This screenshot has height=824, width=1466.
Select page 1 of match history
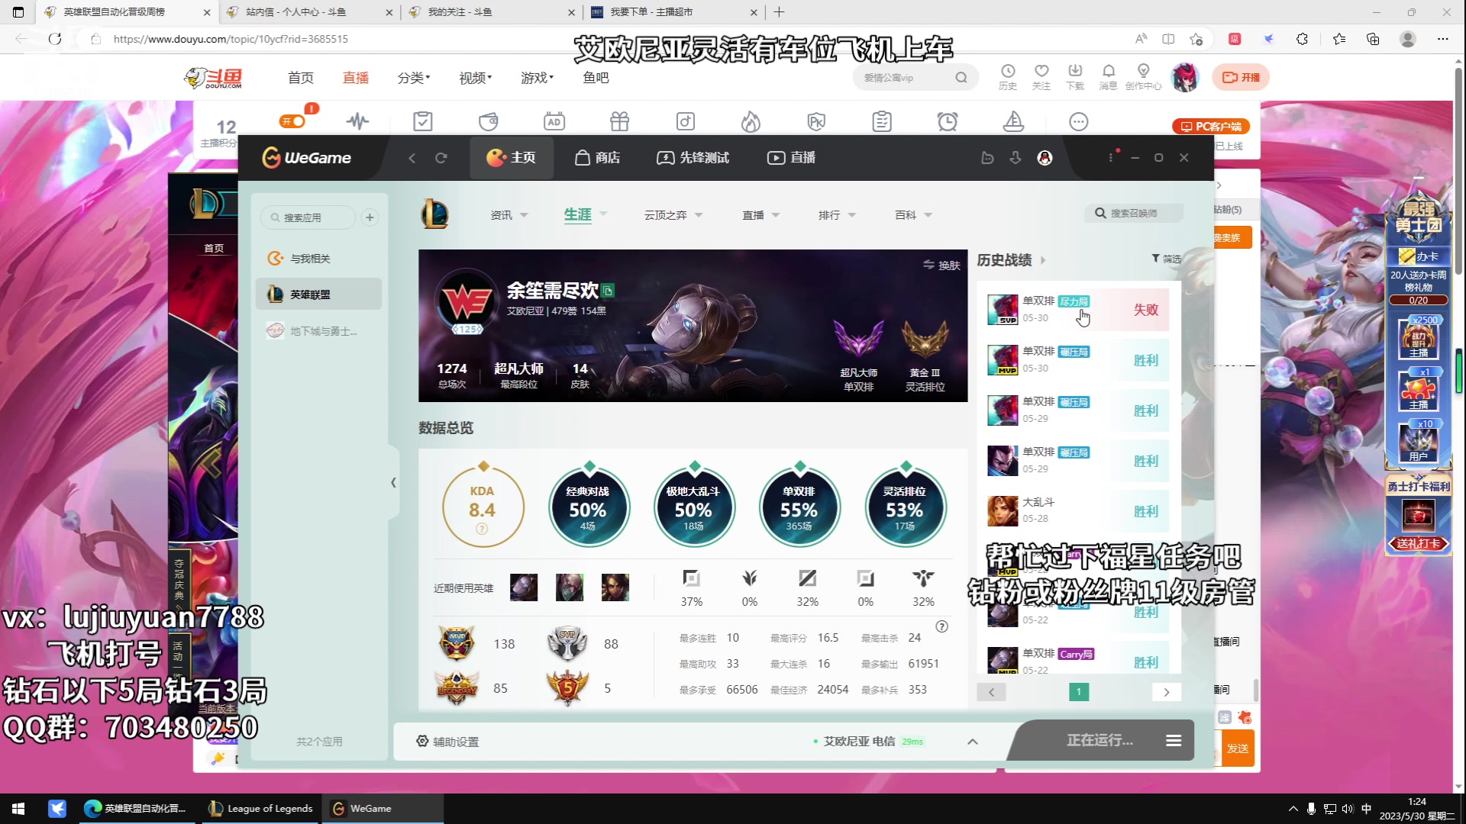tap(1078, 692)
